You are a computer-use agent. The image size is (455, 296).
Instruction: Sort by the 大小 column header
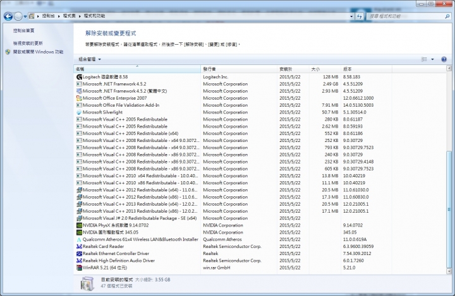325,69
